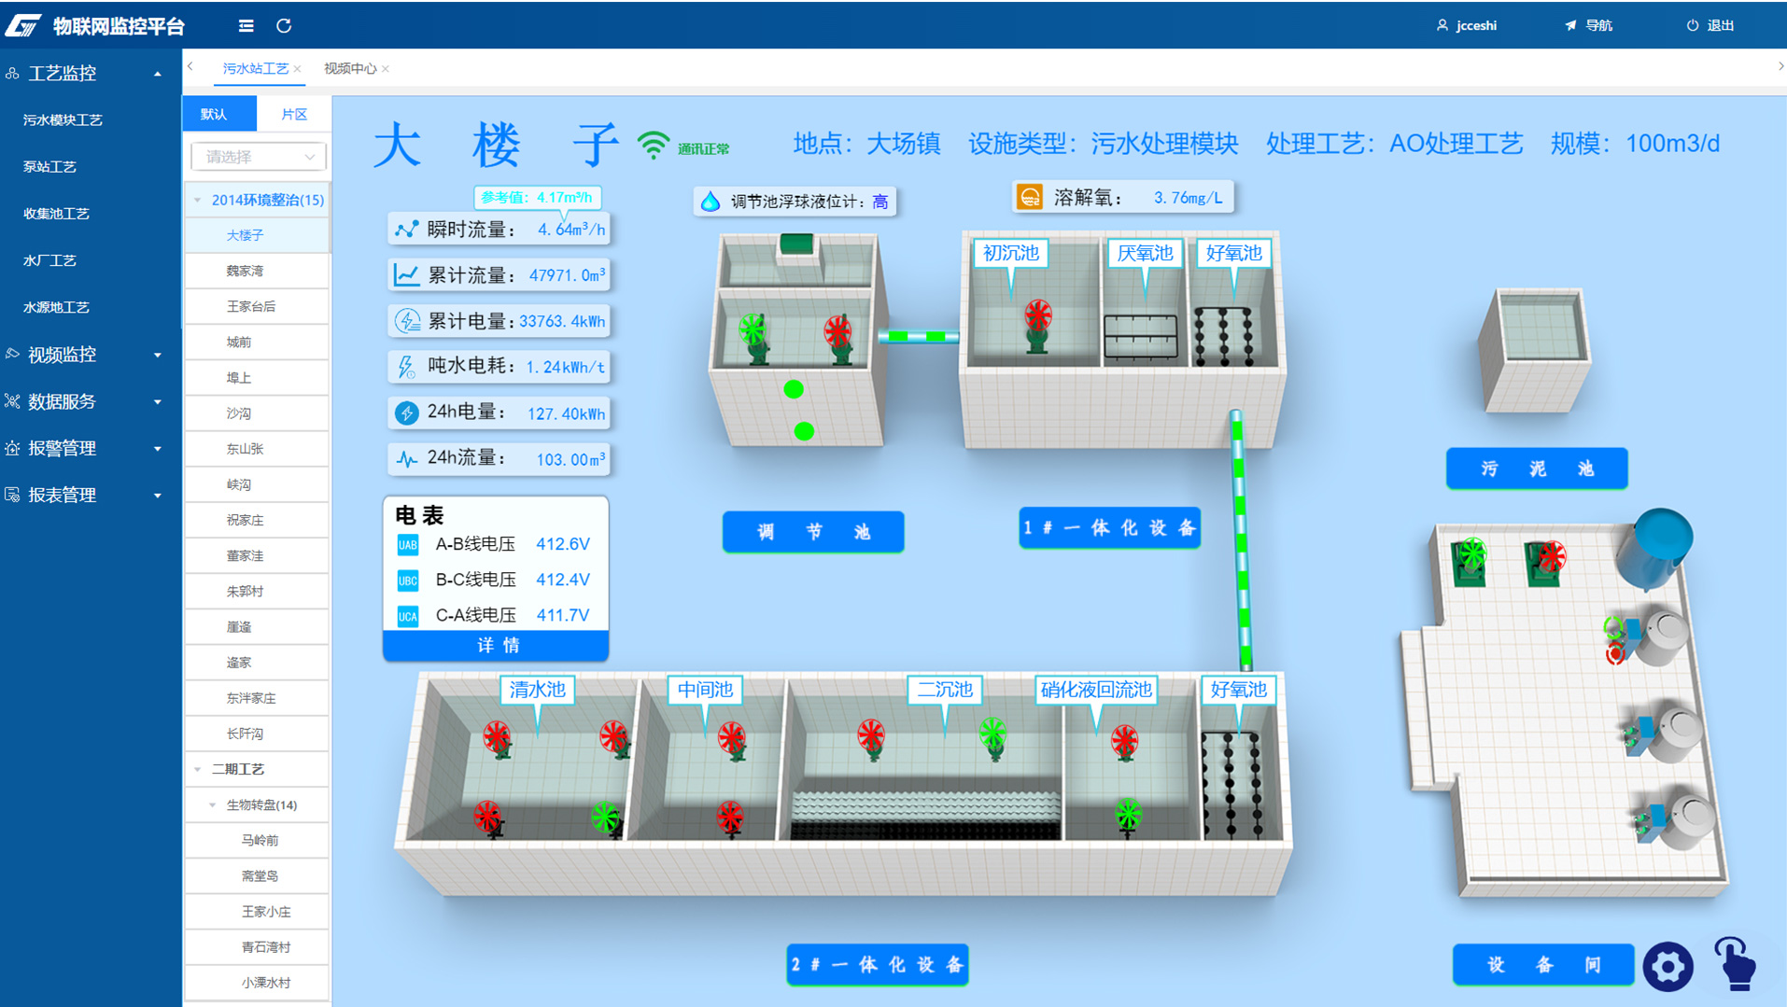This screenshot has height=1007, width=1787.
Task: Click the 2#一体化设备 button
Action: pyautogui.click(x=878, y=965)
